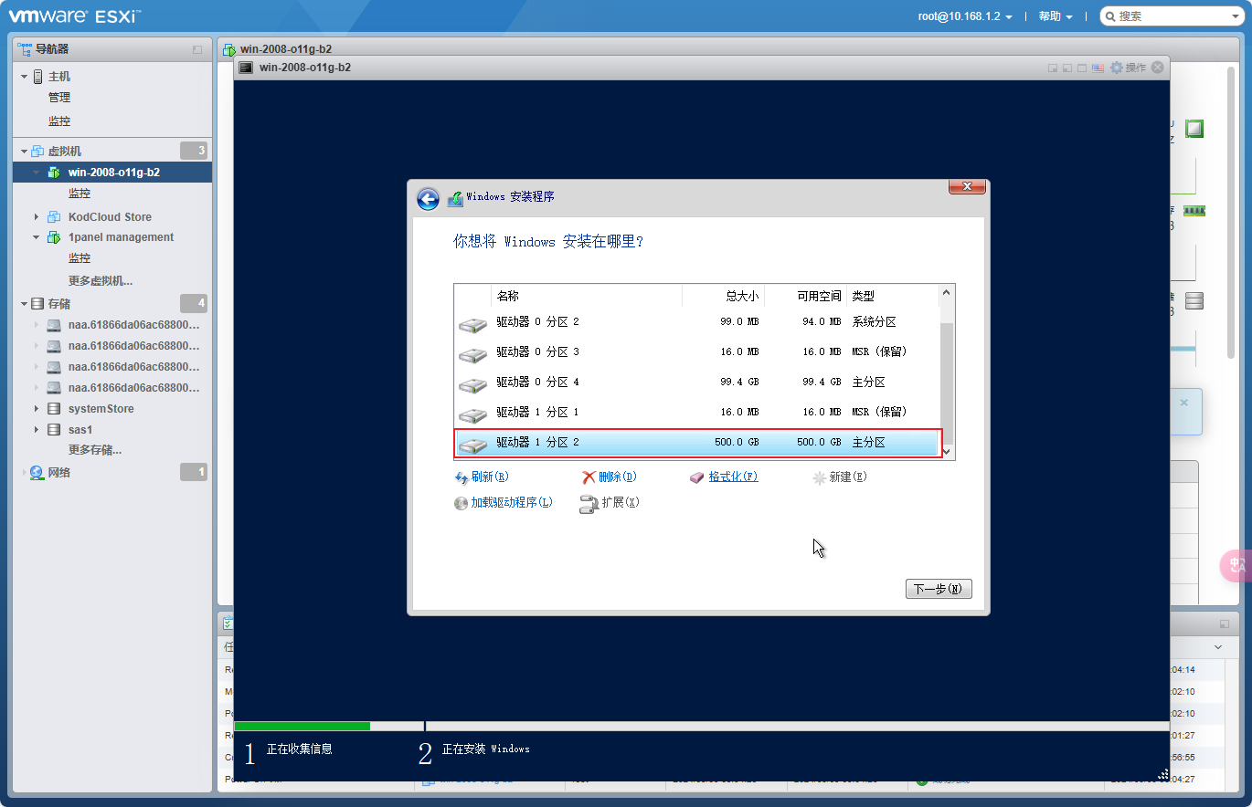Click the partition list scroll-down arrow
The image size is (1252, 807).
tap(947, 452)
